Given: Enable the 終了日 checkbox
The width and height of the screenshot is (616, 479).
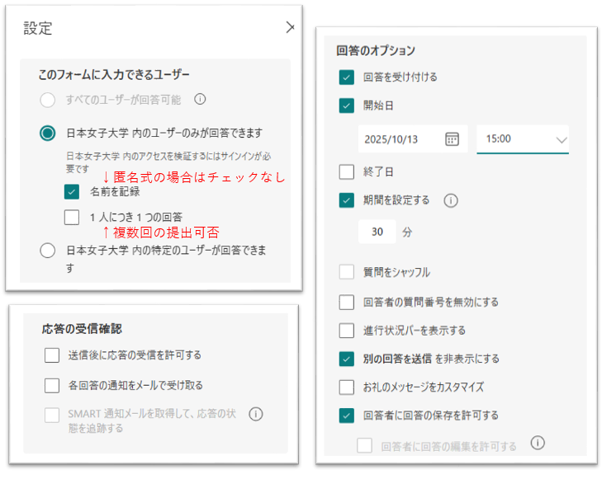Looking at the screenshot, I should 347,172.
